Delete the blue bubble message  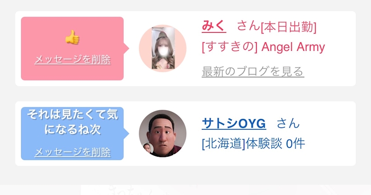72,152
